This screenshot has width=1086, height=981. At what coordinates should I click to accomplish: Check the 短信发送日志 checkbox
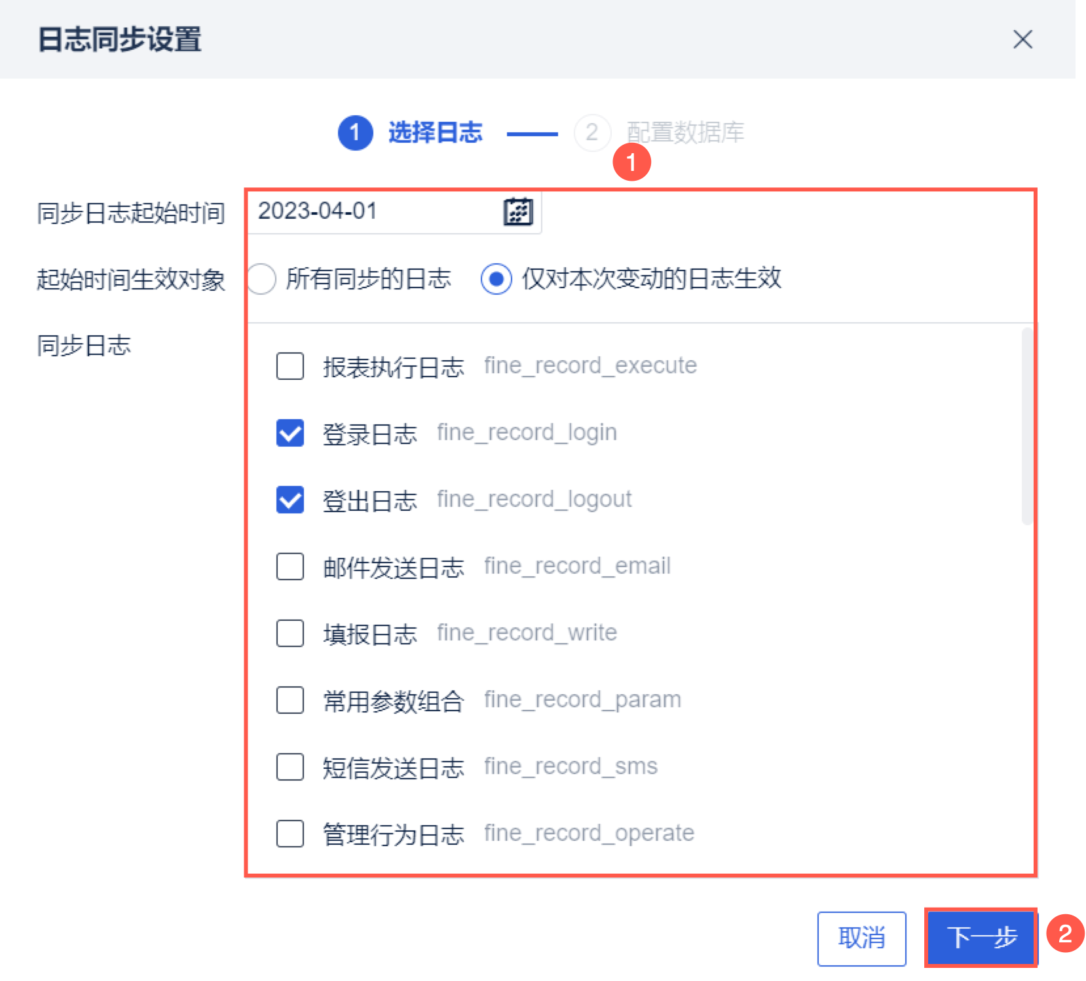(290, 767)
